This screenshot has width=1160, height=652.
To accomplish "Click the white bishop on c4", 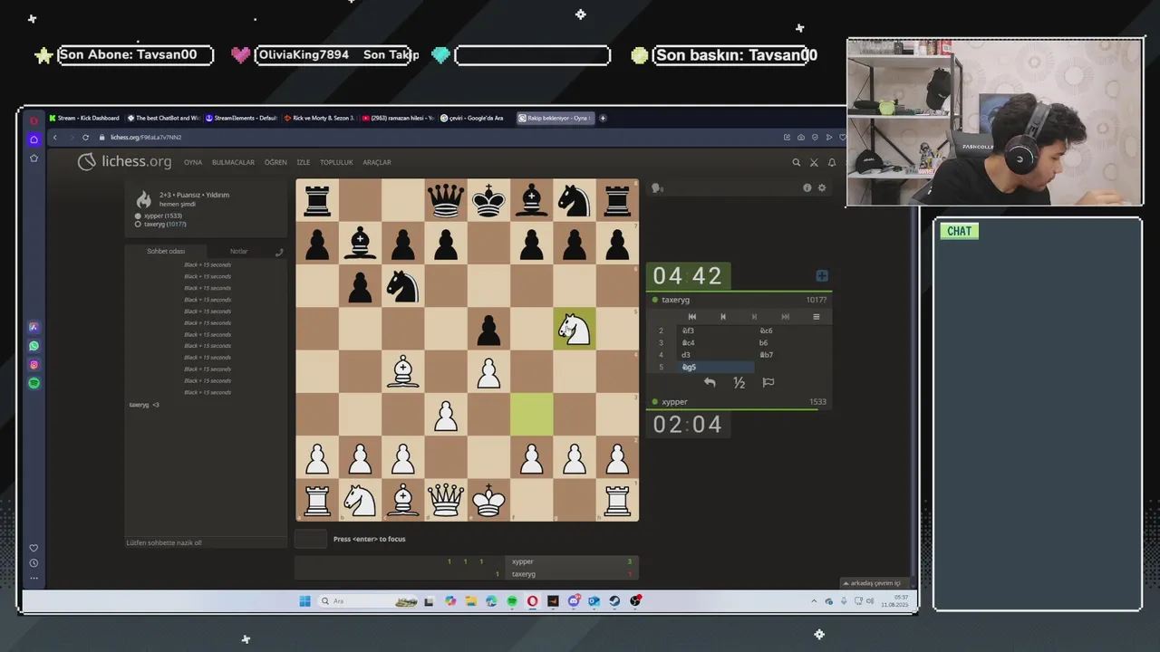I will click(403, 371).
